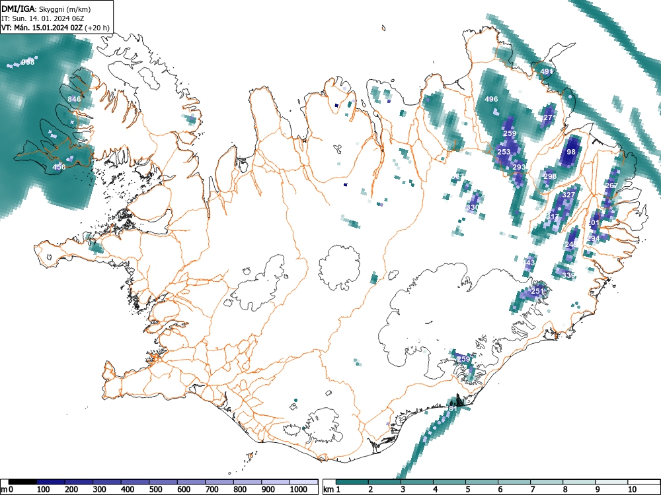Click the 298 visibility value
Screen dimensions: 661x495
pos(550,176)
